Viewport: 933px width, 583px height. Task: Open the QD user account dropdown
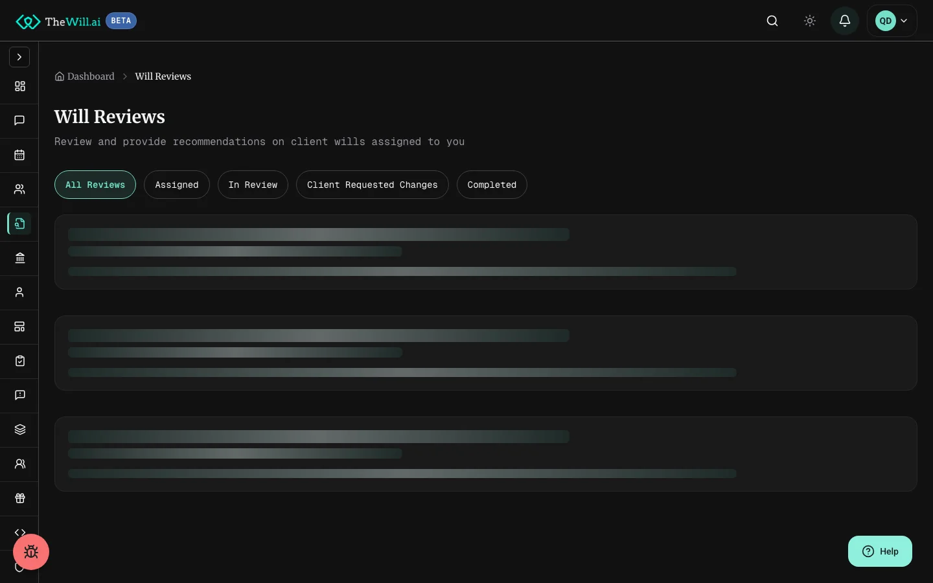[x=892, y=21]
